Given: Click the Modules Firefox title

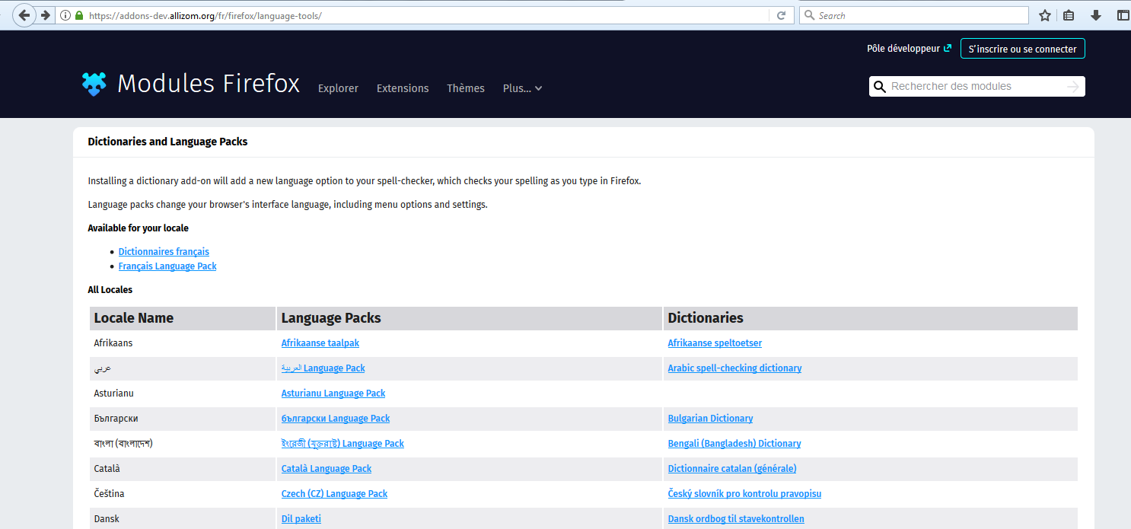Looking at the screenshot, I should [x=209, y=83].
